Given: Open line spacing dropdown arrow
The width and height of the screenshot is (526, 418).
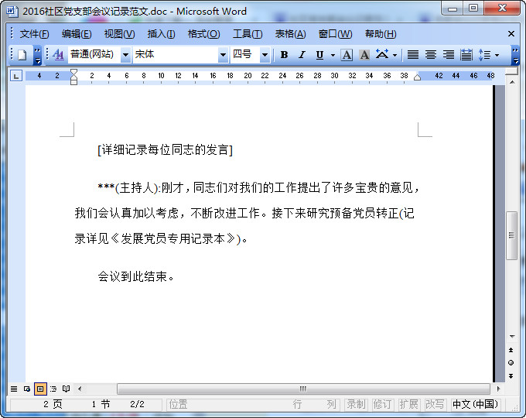Looking at the screenshot, I should [497, 55].
